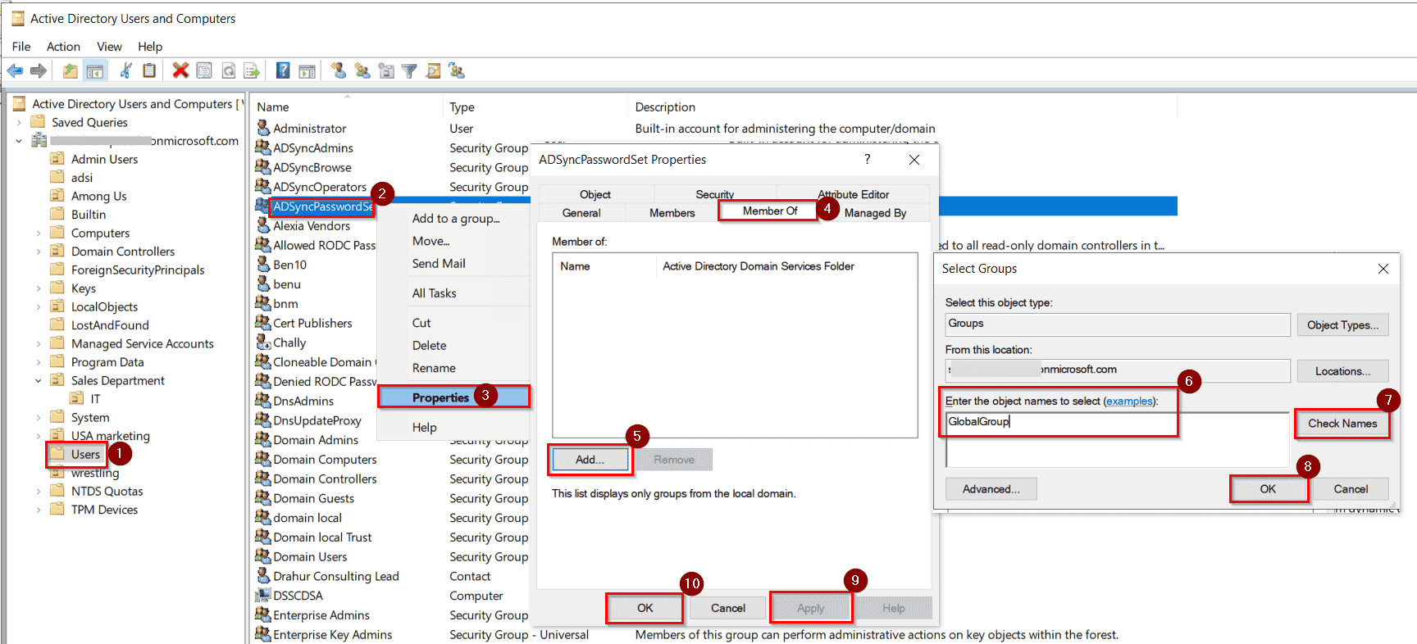Screen dimensions: 1417x644
Task: Choose Properties in the context menu
Action: [x=453, y=397]
